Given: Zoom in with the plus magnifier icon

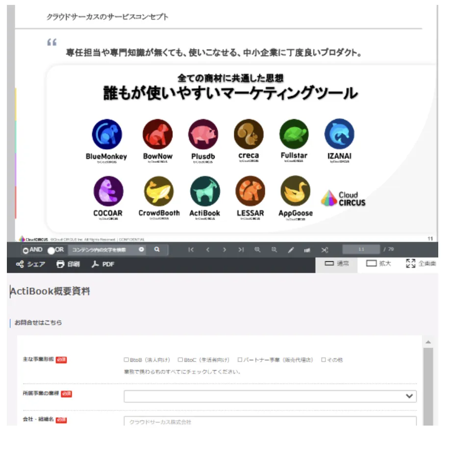Looking at the screenshot, I should 257,250.
